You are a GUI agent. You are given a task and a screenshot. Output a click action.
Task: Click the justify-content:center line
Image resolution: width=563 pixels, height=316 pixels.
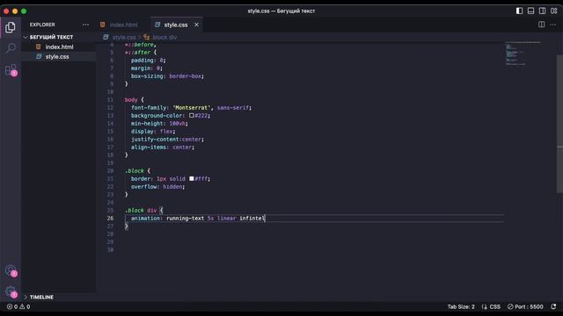(x=167, y=139)
